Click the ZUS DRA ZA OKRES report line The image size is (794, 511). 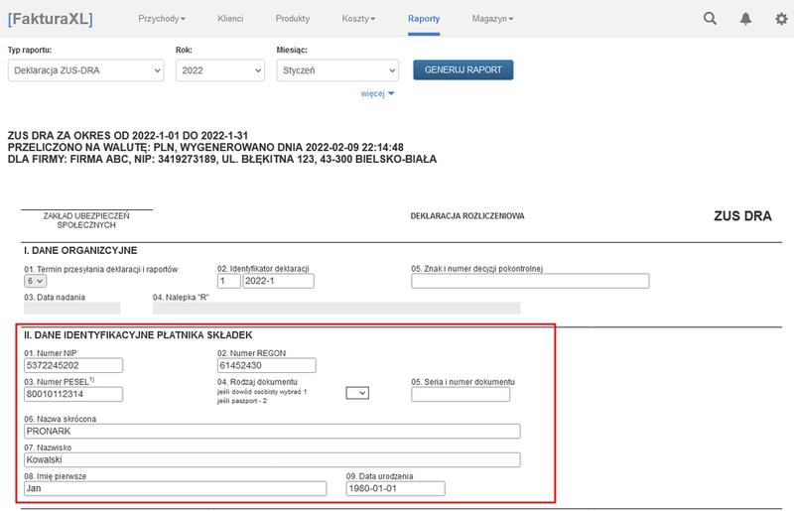click(x=128, y=136)
